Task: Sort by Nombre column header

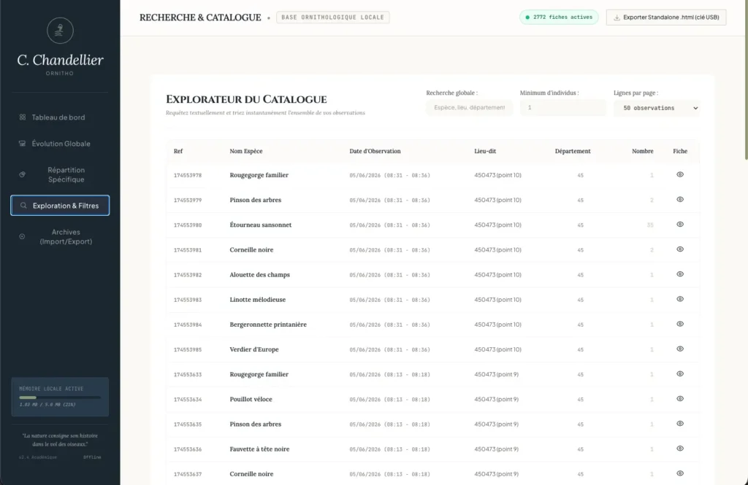Action: (x=643, y=151)
